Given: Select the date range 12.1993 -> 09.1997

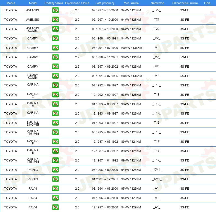Looking at the screenshot, I should (105, 113).
